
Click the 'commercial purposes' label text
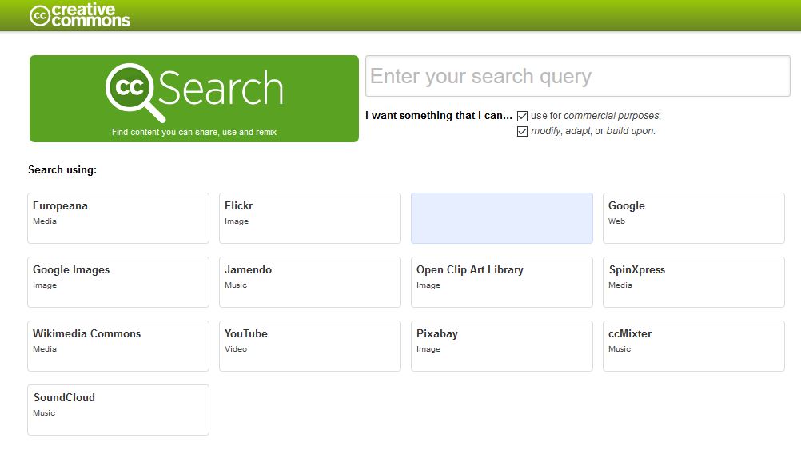pos(612,116)
